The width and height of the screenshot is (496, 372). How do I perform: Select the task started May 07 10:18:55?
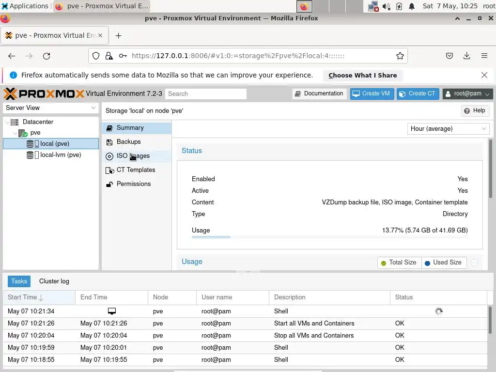[x=245, y=360]
